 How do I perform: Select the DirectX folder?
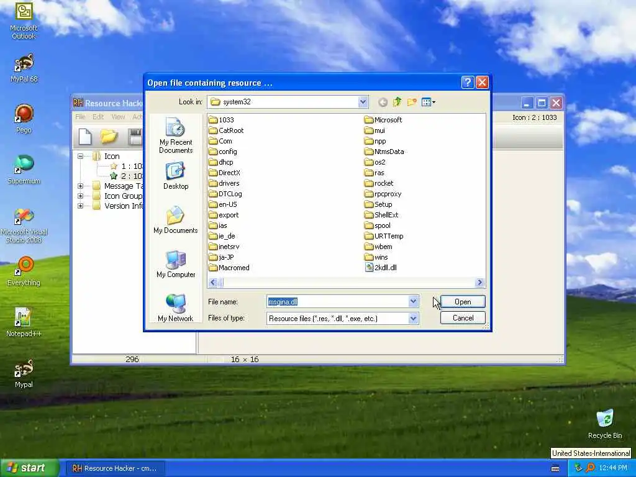tap(225, 173)
